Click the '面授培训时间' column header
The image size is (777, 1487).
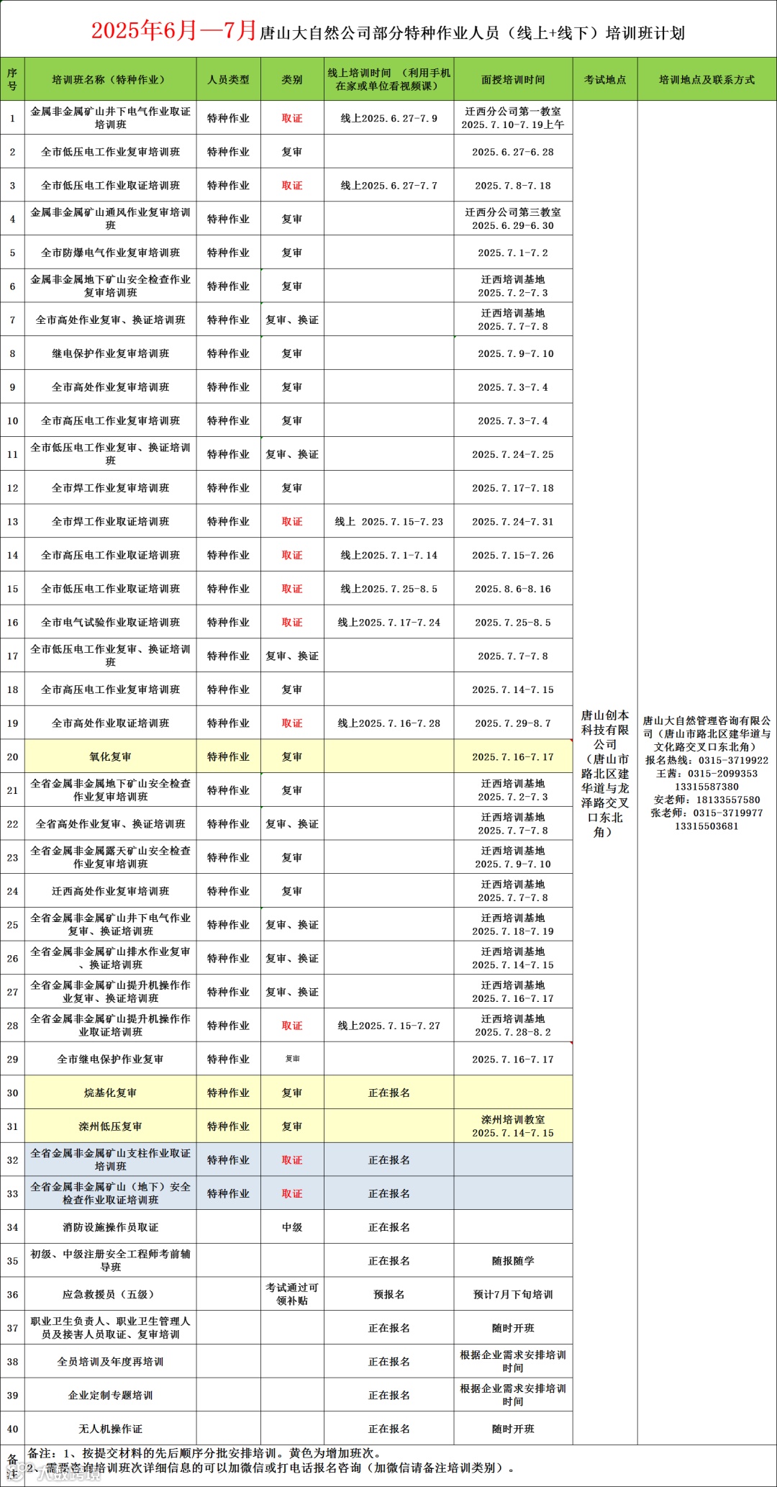pos(513,79)
